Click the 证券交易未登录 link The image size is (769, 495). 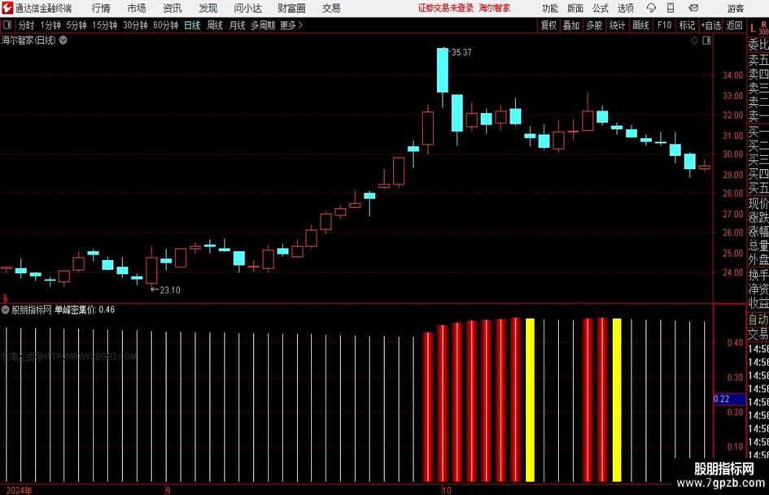446,8
